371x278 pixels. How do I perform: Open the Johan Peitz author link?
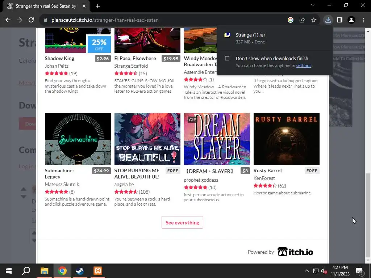click(57, 66)
